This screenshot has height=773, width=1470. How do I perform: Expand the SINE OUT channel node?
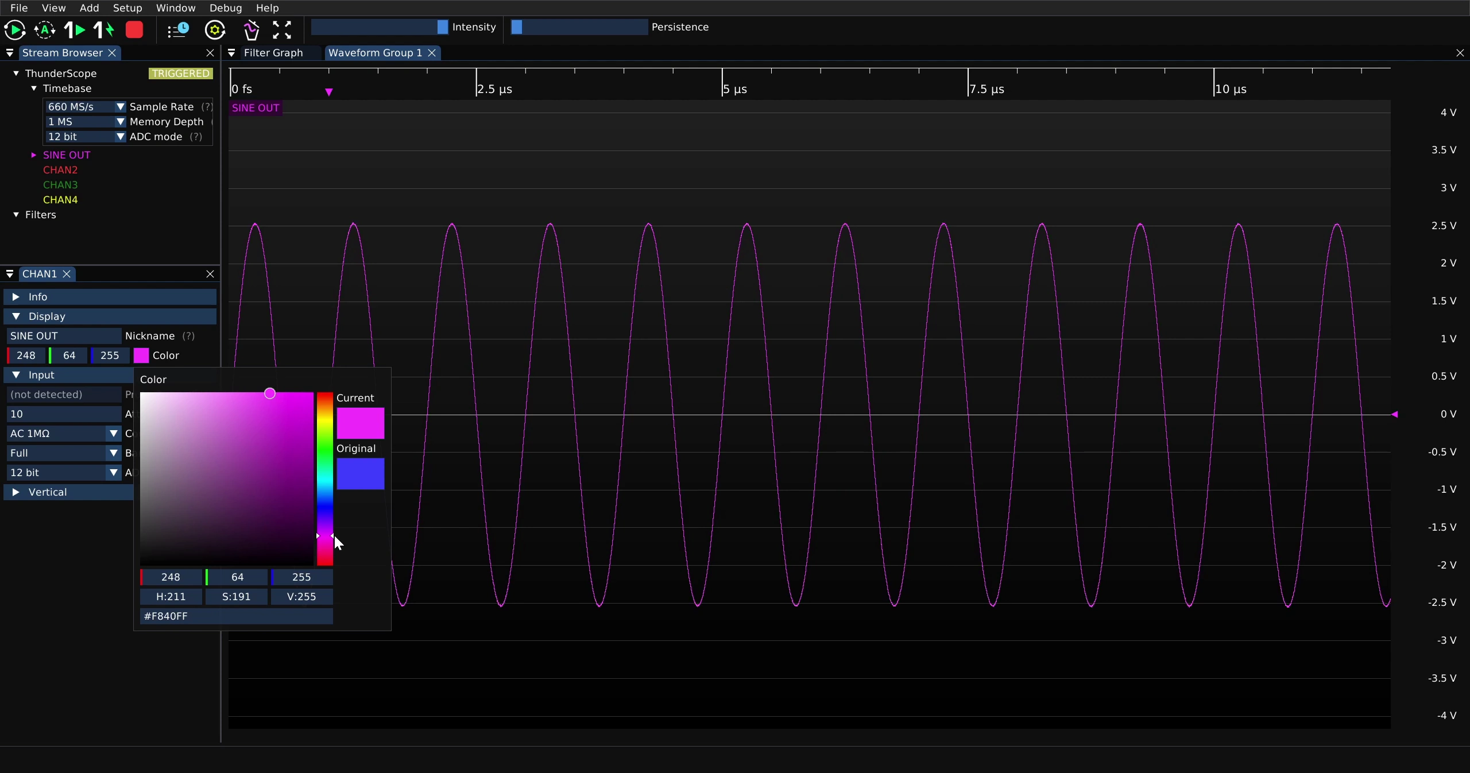click(34, 155)
